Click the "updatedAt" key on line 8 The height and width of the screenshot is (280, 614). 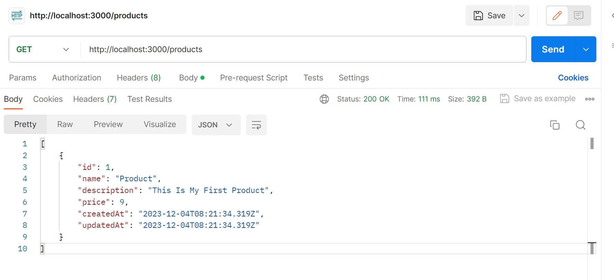103,225
